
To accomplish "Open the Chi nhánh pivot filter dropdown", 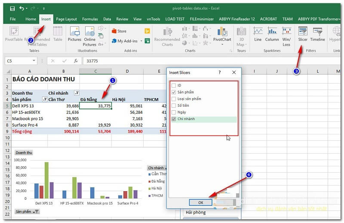I will pyautogui.click(x=77, y=93).
